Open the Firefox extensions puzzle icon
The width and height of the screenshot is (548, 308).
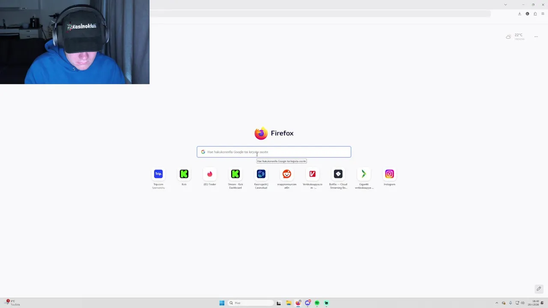[x=535, y=14]
